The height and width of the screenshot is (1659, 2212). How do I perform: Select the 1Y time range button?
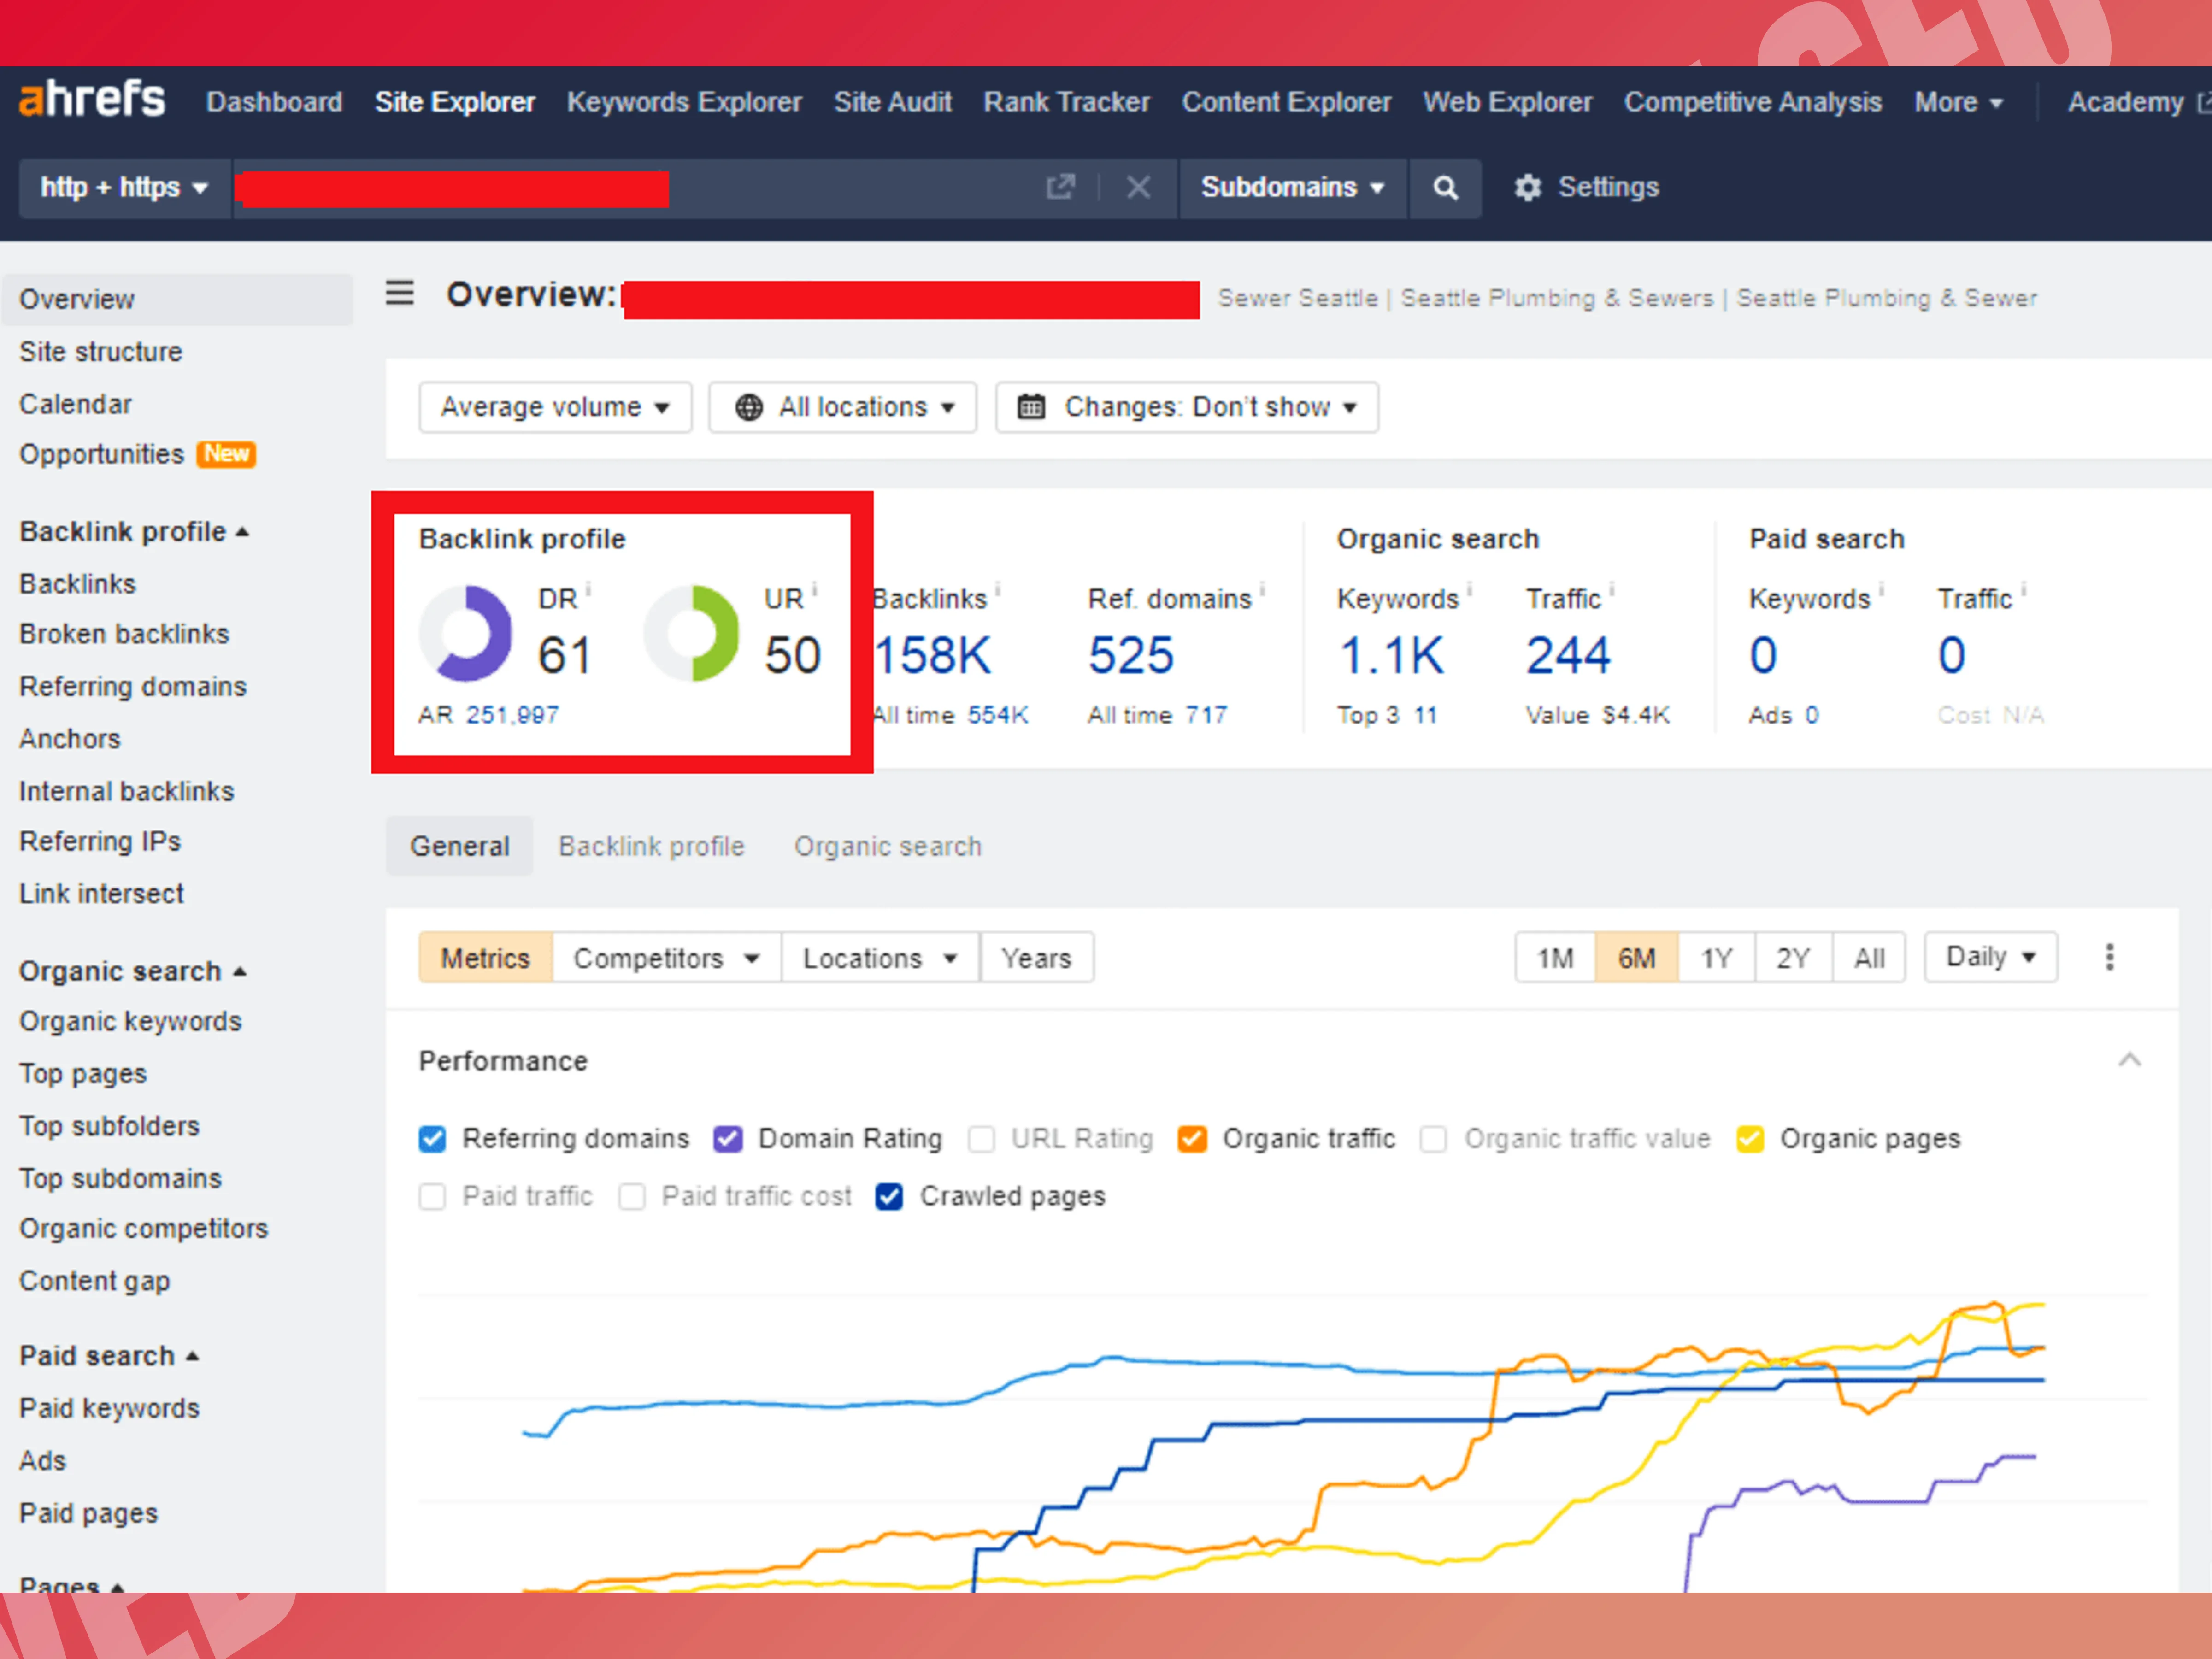[1716, 958]
